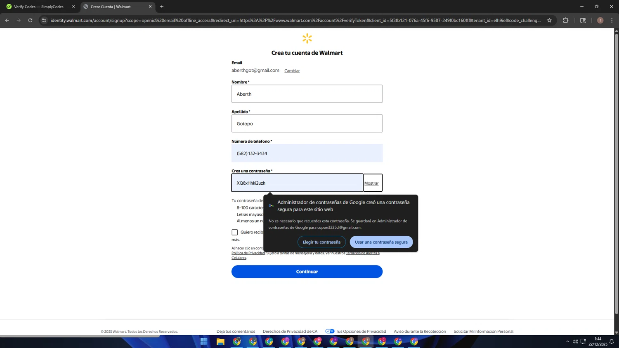Tick the Quiero recibir checkbox
Image resolution: width=619 pixels, height=348 pixels.
(x=235, y=232)
